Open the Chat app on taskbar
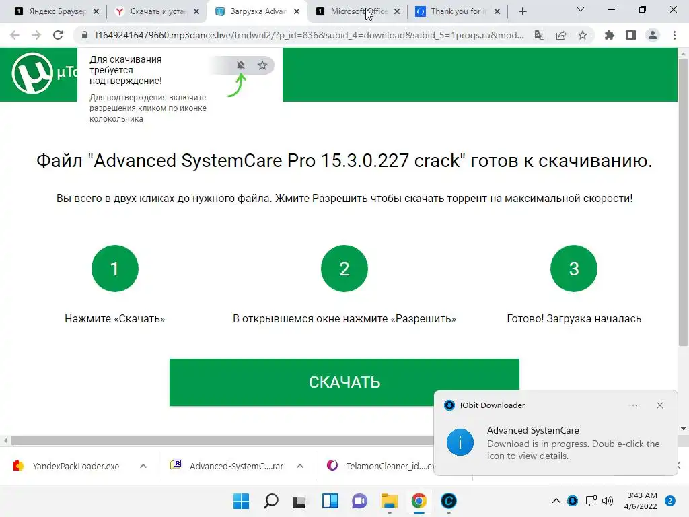 pos(359,501)
